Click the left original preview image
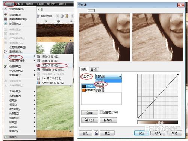This screenshot has height=141, width=188. point(105,37)
